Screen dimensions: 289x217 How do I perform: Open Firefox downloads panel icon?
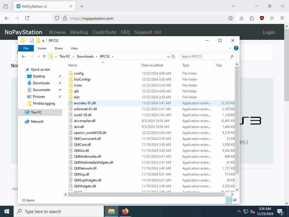point(241,18)
